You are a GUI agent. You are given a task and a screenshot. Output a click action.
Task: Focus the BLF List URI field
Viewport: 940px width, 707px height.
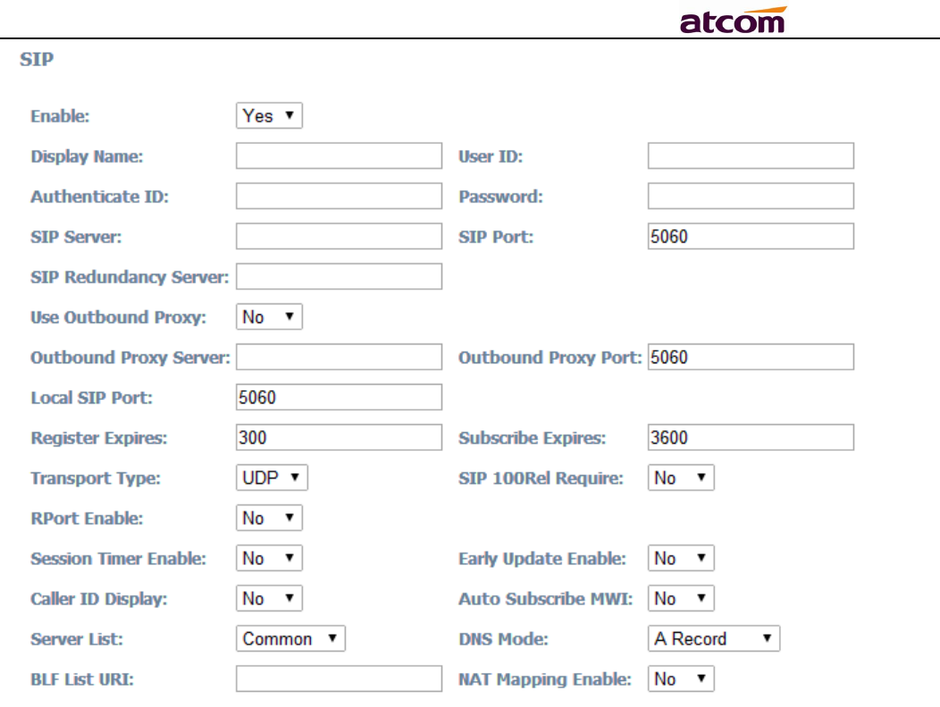[x=340, y=678]
